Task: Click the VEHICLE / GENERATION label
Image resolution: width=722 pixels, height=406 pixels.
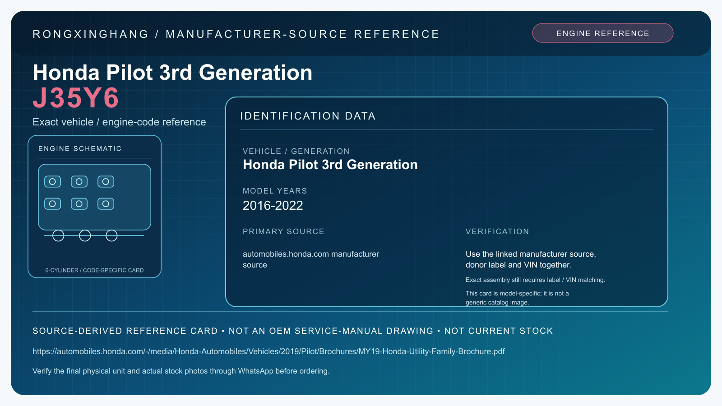Action: click(296, 151)
